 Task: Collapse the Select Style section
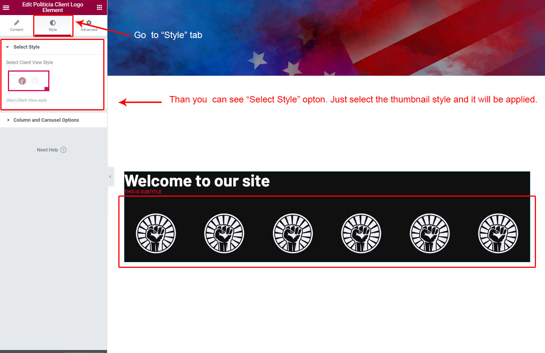26,47
